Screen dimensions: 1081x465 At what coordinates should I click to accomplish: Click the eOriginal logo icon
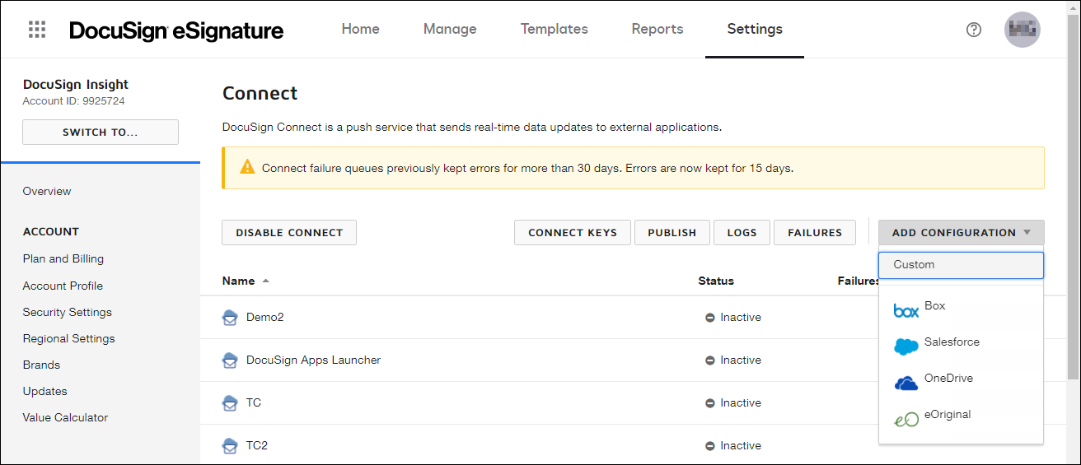pyautogui.click(x=906, y=420)
